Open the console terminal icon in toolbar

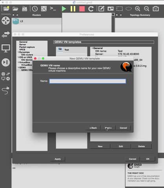(53, 9)
